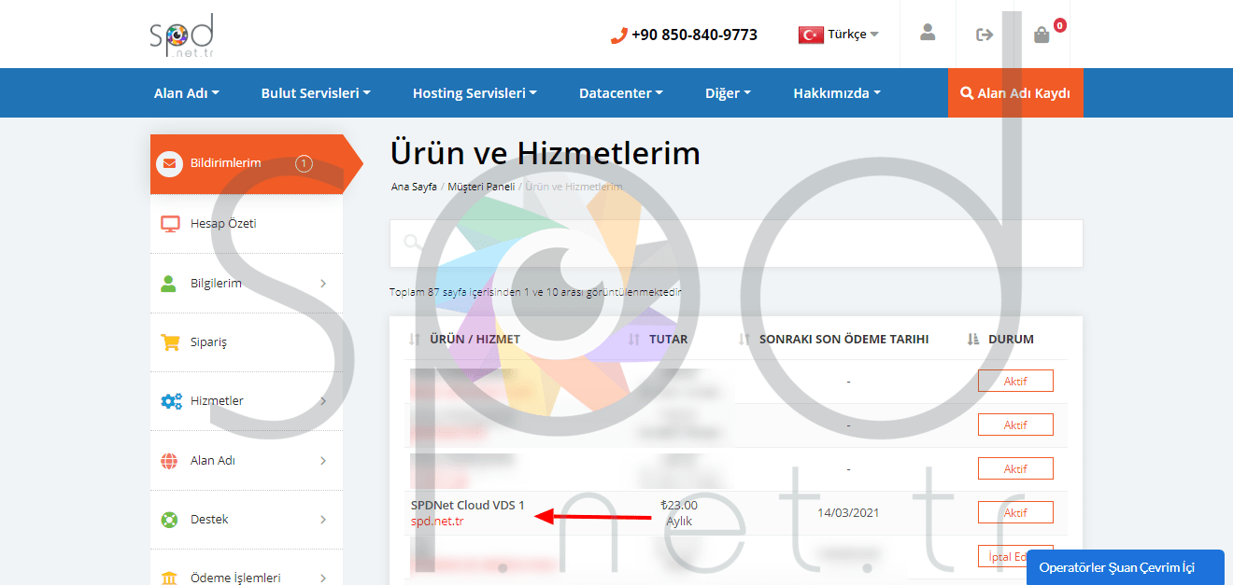Image resolution: width=1233 pixels, height=585 pixels.
Task: Select the Hizmetler gear icon
Action: [x=169, y=401]
